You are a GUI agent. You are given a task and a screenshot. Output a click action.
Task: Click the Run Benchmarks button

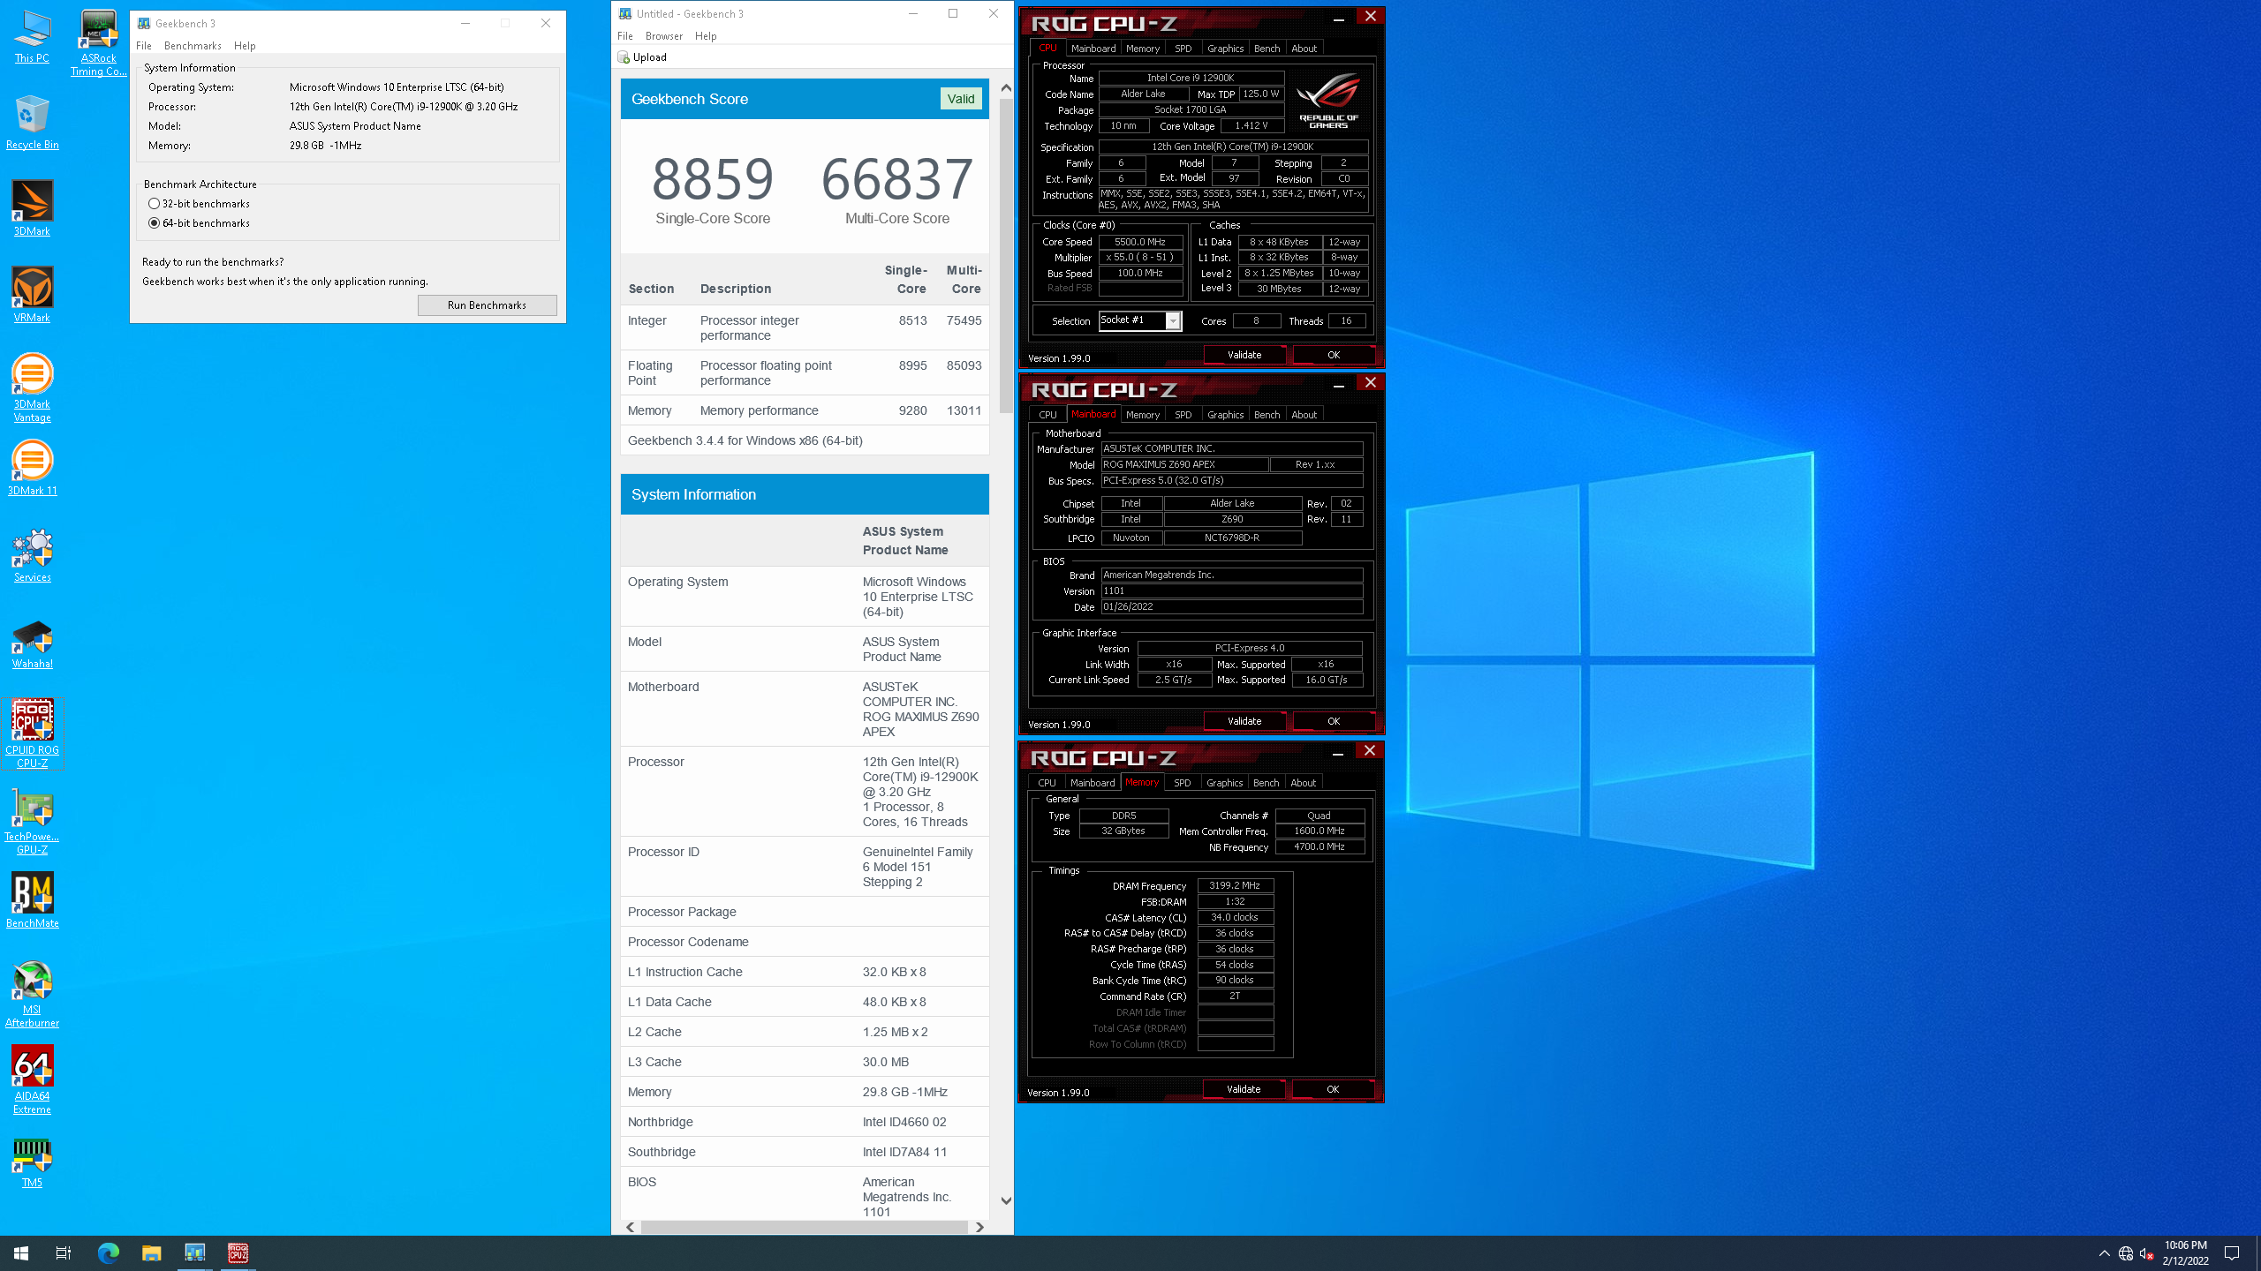[487, 305]
